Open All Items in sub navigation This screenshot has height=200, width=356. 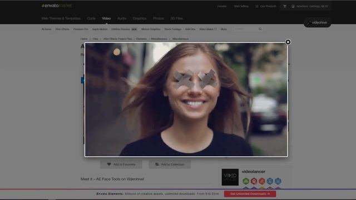(46, 29)
